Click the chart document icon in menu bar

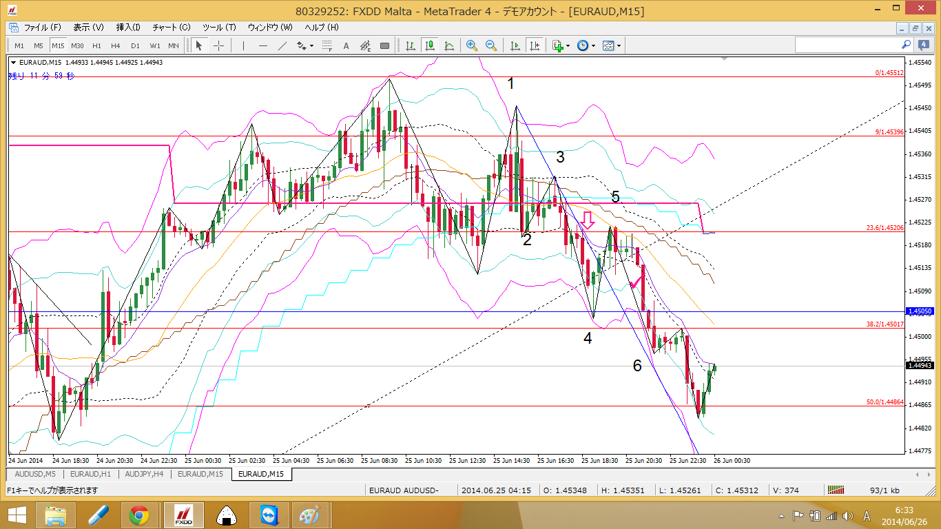point(14,28)
